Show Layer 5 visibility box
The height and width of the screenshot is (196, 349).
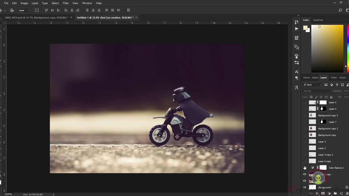coord(305,102)
